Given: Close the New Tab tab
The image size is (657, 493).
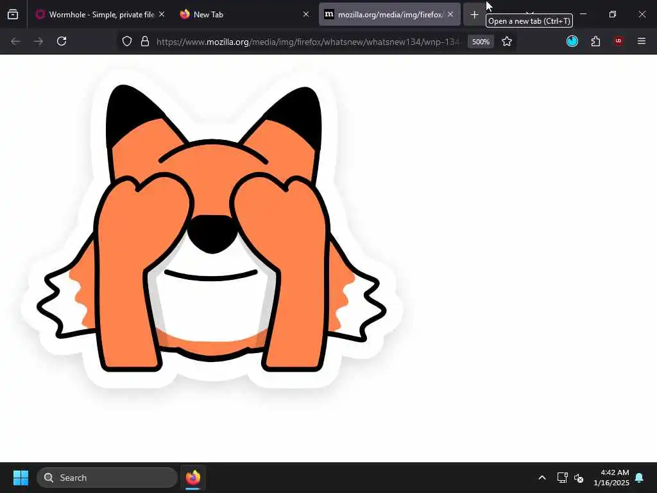Looking at the screenshot, I should click(306, 15).
